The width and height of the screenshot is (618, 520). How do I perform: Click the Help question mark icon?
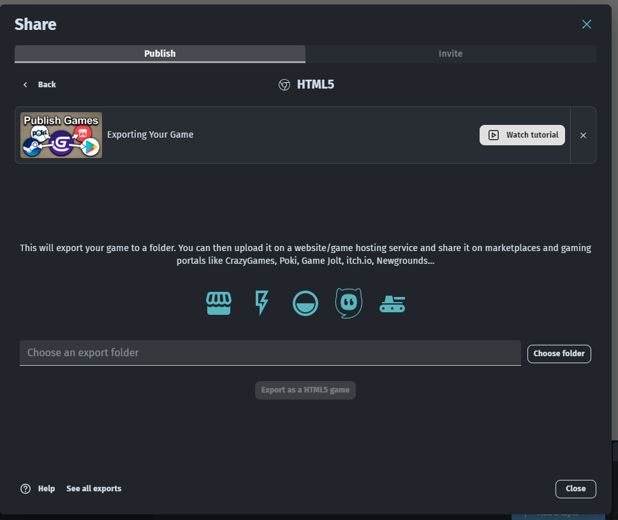26,489
